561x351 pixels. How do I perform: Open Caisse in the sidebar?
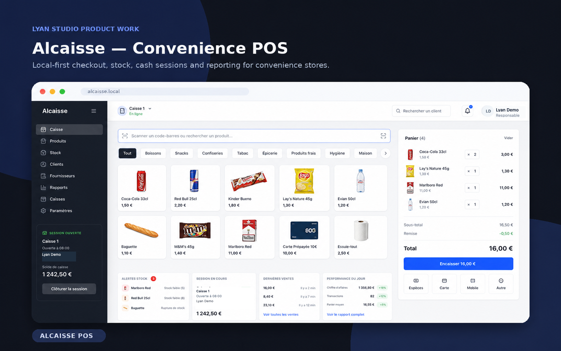coord(69,130)
